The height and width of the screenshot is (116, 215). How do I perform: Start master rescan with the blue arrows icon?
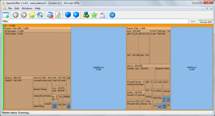click(x=50, y=15)
